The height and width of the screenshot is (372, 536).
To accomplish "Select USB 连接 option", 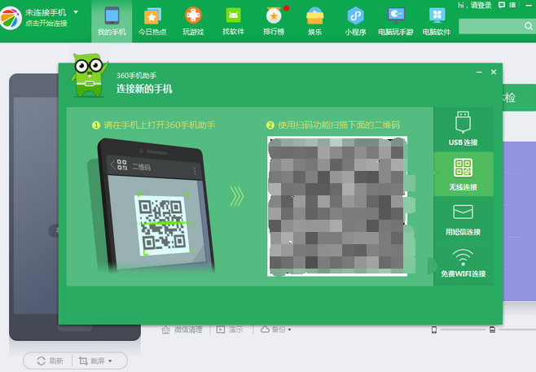I will [464, 129].
